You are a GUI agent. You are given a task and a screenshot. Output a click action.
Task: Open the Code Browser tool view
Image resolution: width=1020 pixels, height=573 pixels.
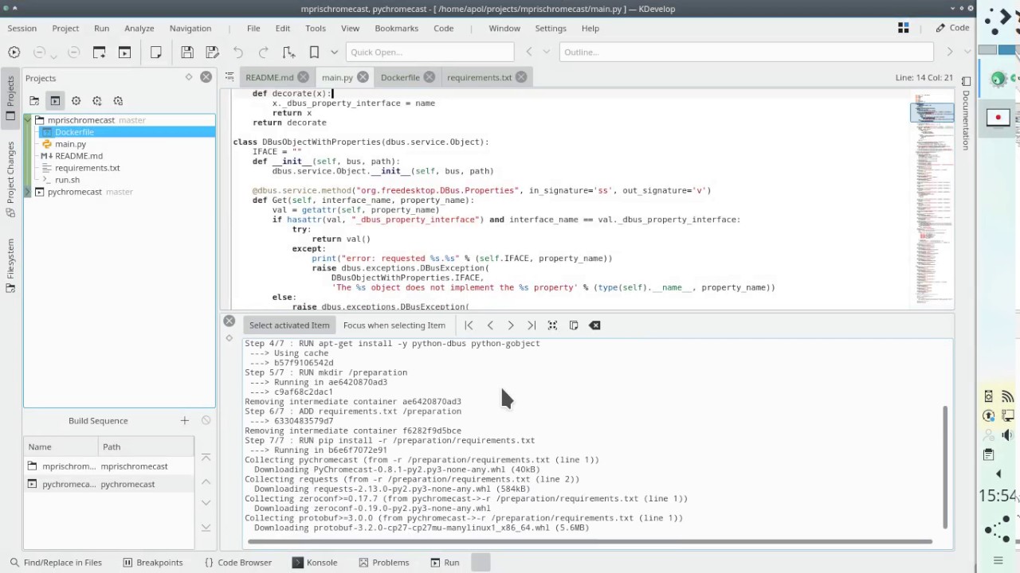coord(237,562)
